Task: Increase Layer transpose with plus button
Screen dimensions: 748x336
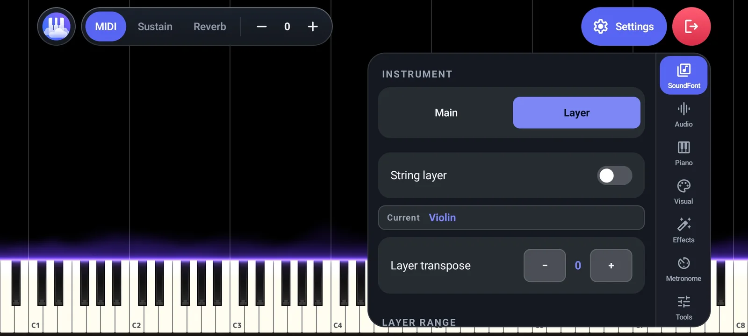Action: [611, 266]
